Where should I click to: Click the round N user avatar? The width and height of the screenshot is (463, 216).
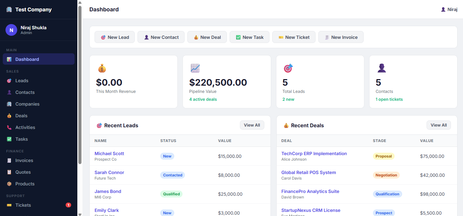point(11,30)
